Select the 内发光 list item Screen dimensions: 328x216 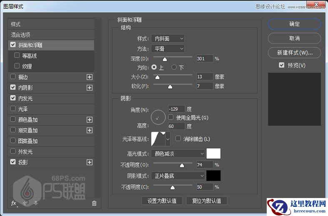point(51,98)
